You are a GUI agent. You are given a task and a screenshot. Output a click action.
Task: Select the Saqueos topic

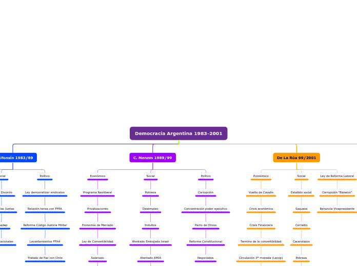pyautogui.click(x=301, y=209)
